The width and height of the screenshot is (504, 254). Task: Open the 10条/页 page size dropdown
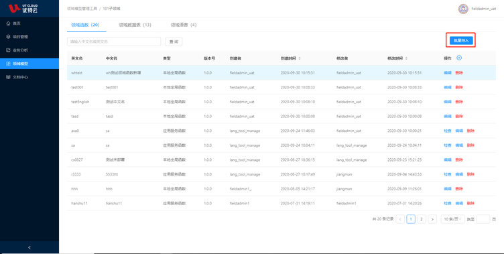click(452, 219)
